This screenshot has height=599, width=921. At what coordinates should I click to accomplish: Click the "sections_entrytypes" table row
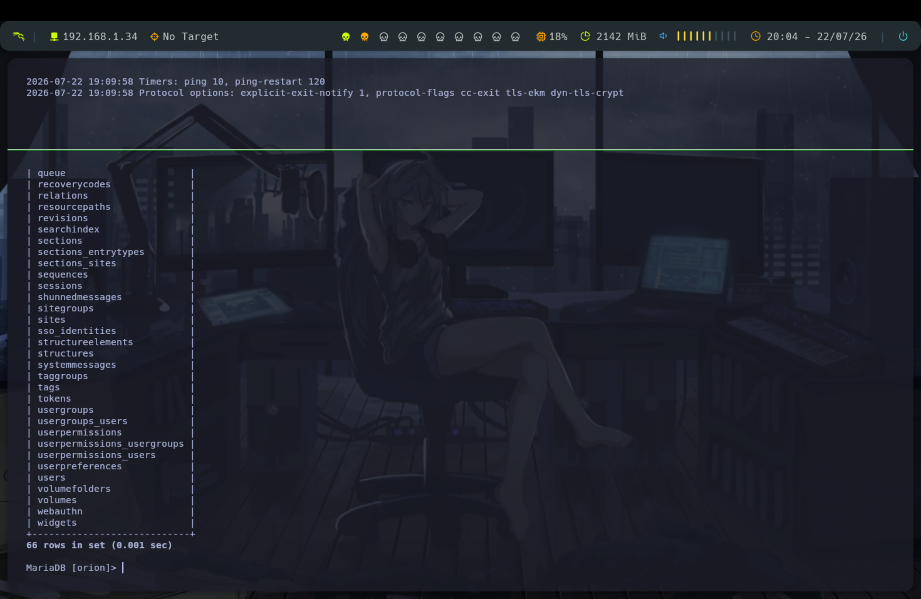(111, 252)
